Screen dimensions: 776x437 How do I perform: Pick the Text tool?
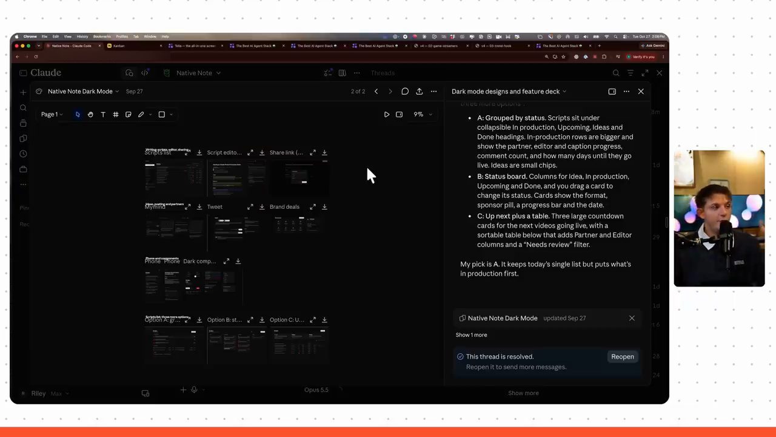[x=103, y=114]
